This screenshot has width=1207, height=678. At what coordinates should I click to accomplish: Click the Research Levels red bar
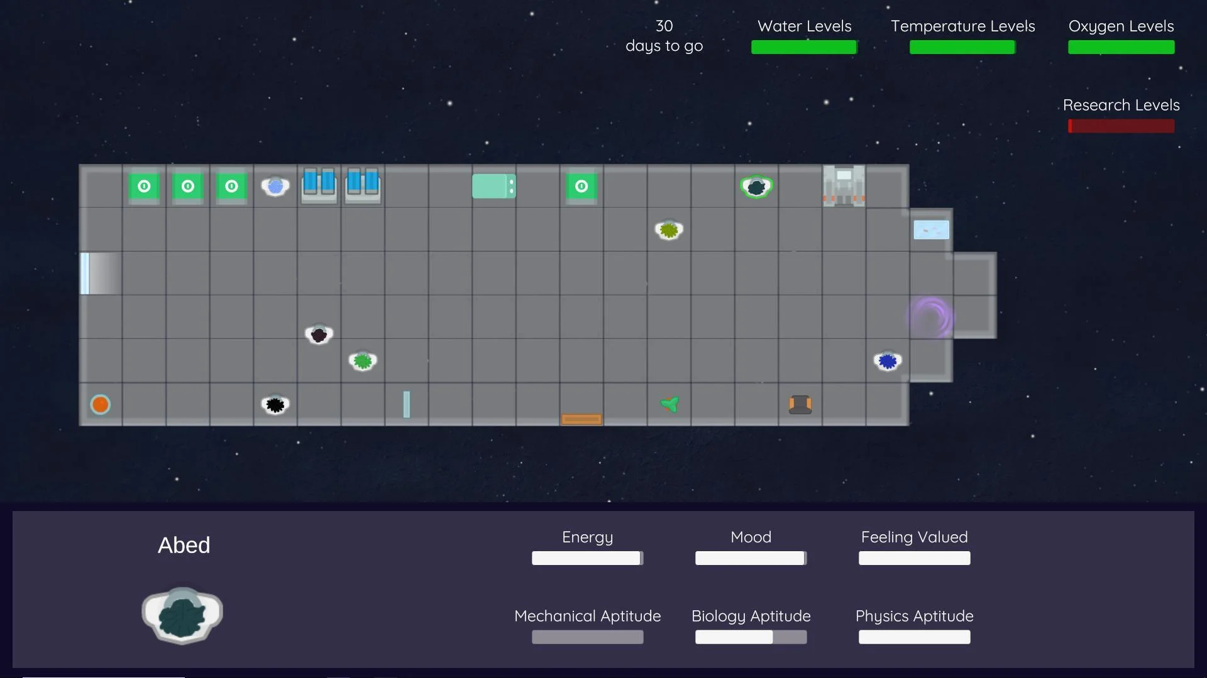click(1121, 126)
